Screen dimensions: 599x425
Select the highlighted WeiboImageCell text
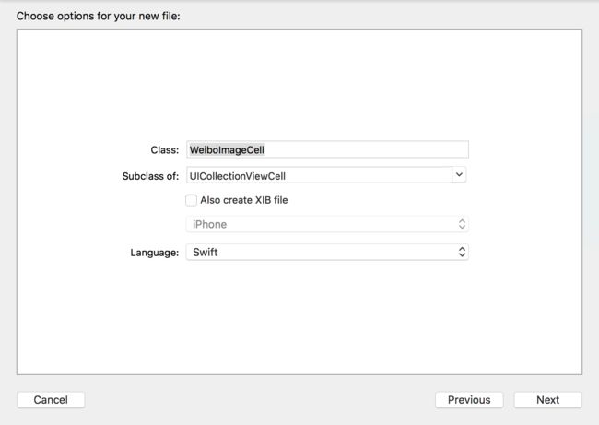pyautogui.click(x=227, y=150)
